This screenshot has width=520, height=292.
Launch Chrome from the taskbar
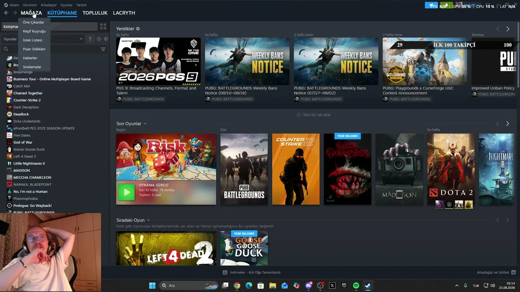[237, 286]
